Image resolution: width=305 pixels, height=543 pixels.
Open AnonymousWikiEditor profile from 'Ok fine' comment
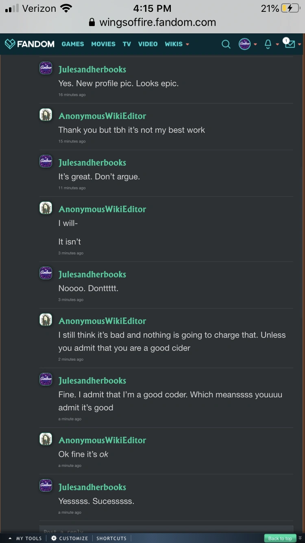102,440
